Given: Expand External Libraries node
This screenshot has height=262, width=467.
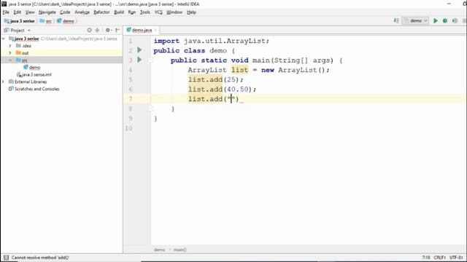Looking at the screenshot, I should (4, 82).
